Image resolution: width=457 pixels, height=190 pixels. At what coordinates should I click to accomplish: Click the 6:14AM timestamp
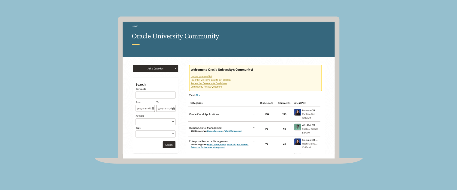(306, 133)
